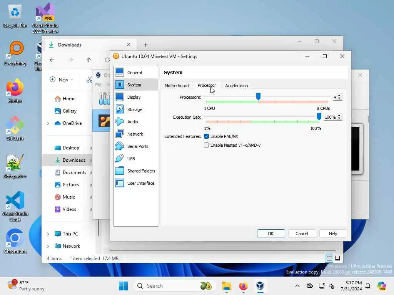Show hidden system tray icons
Screen dimensions: 394x295
(x=297, y=286)
